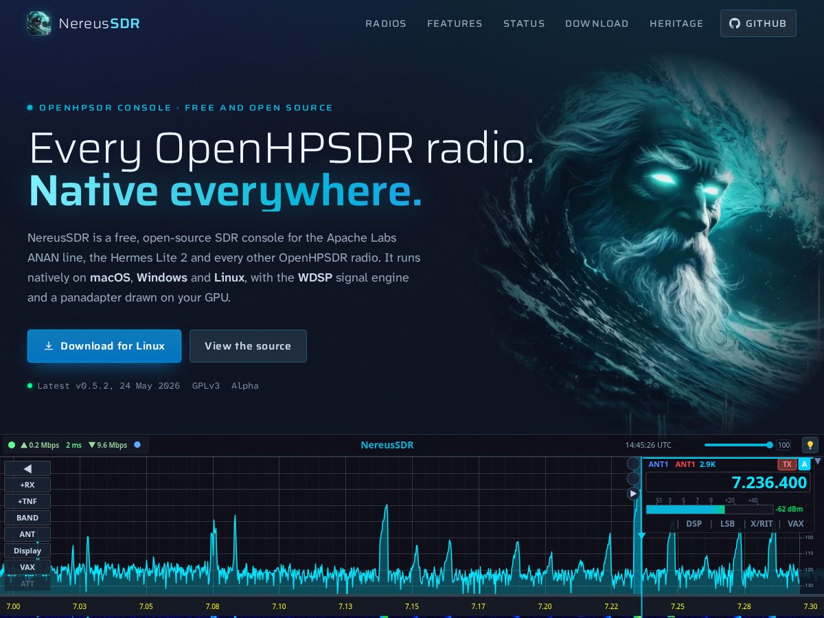Click the lightbulb icon button
Viewport: 824px width, 618px height.
point(810,445)
